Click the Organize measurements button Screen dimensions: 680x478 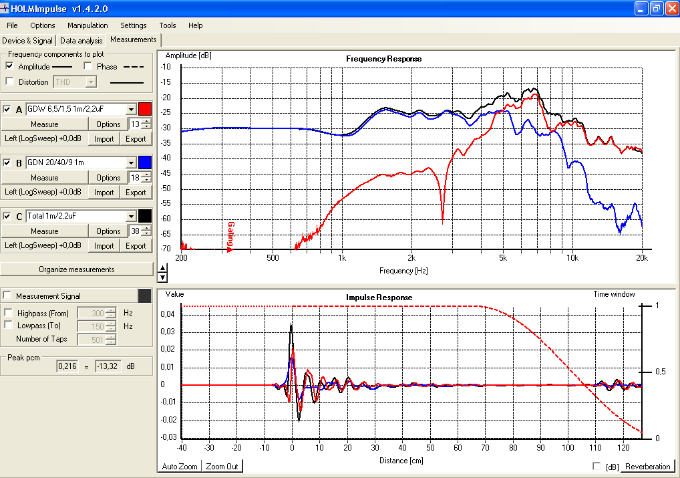77,269
